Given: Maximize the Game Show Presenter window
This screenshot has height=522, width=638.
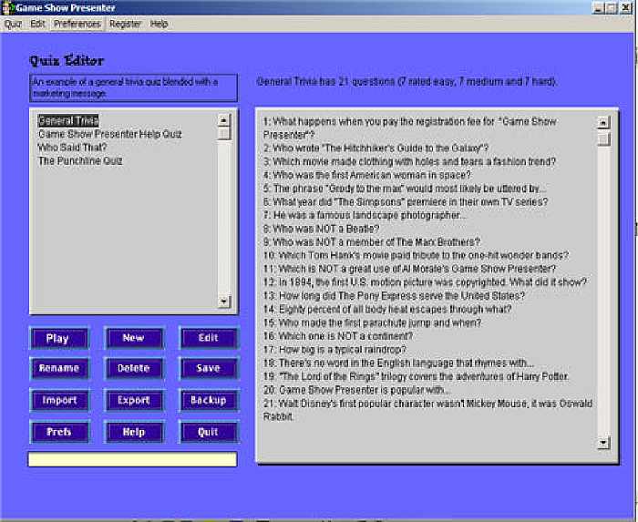Looking at the screenshot, I should point(612,7).
